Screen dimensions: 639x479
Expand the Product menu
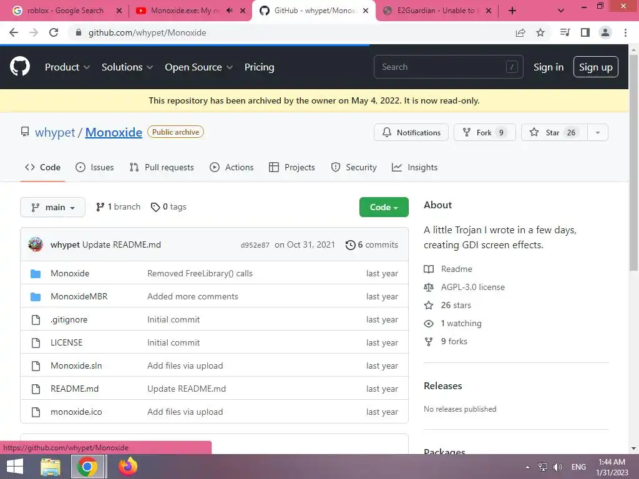point(67,67)
